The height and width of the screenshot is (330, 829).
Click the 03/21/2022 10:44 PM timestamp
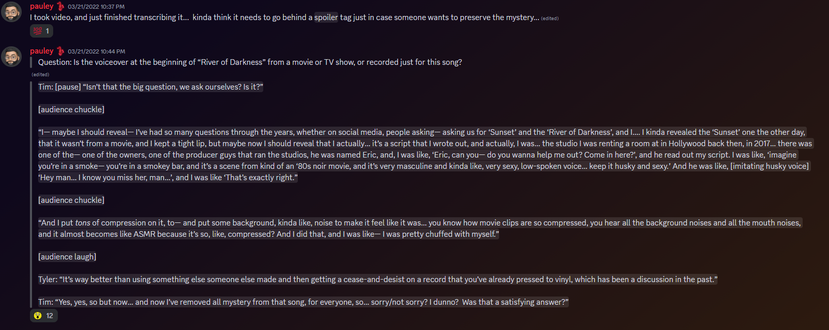(x=96, y=51)
